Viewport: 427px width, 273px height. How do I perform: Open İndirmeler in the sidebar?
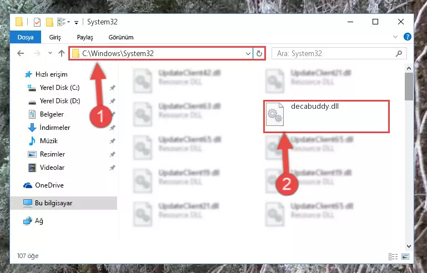coord(55,128)
